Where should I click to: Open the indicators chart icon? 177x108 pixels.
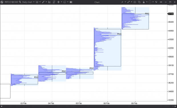click(x=49, y=2)
